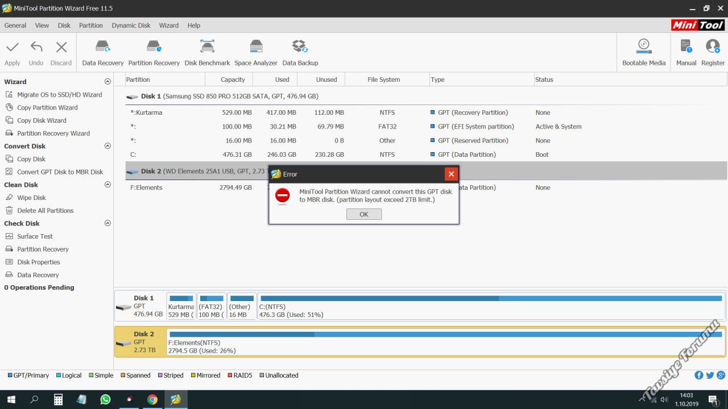Select Wipe Disk option
Viewport: 728px width, 409px height.
(31, 198)
